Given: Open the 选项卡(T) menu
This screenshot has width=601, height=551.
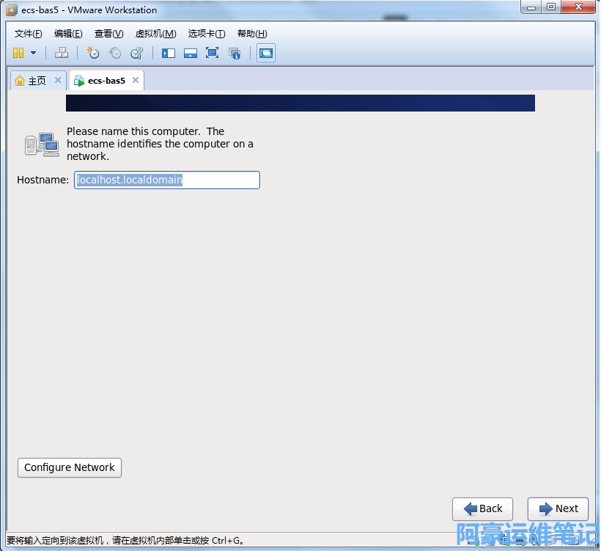Looking at the screenshot, I should pos(207,34).
